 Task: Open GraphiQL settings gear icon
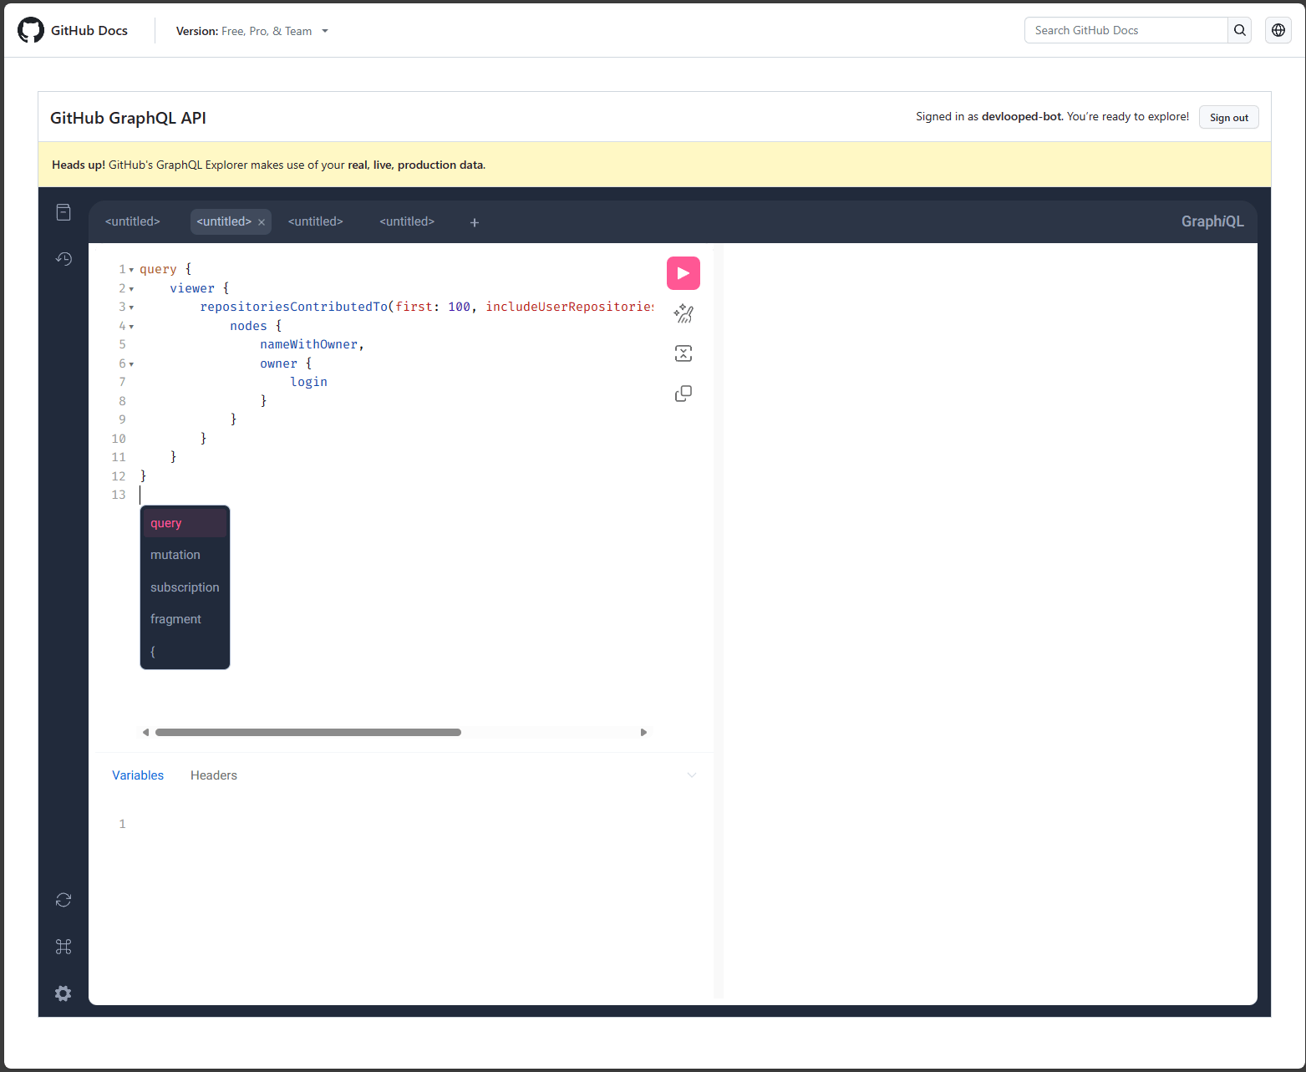[x=64, y=993]
